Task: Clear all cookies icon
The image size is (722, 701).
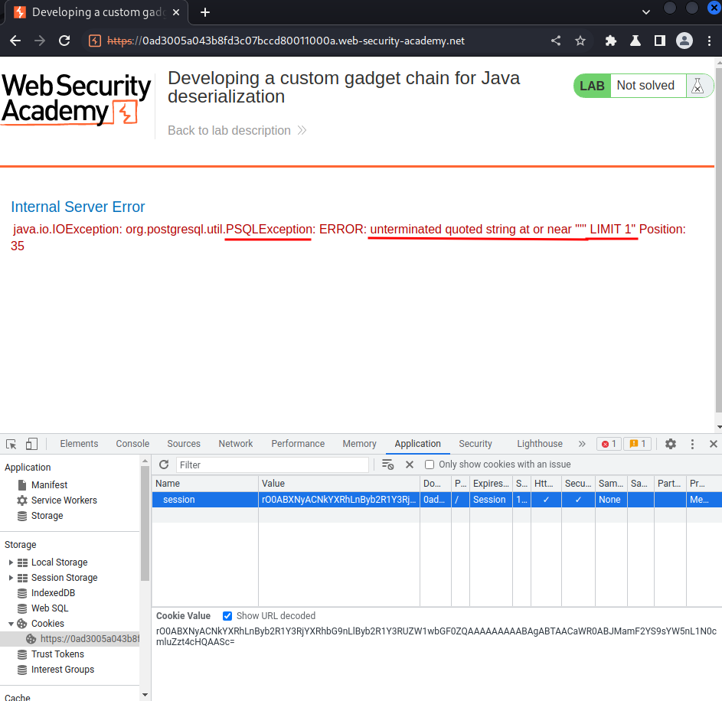Action: [387, 465]
